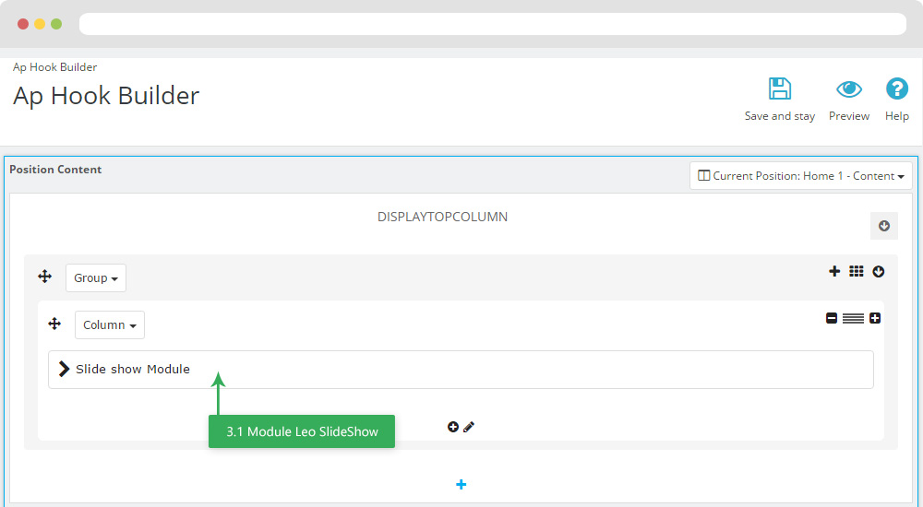
Task: Click the column width lines icon
Action: pos(853,318)
